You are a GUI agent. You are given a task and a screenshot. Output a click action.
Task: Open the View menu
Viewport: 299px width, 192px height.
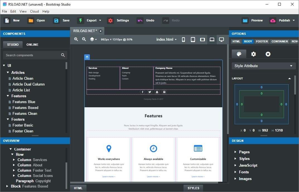(23, 11)
